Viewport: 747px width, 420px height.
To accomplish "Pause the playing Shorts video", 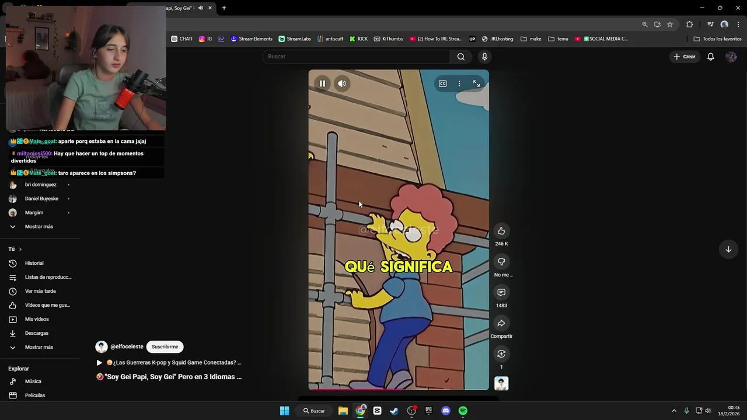I will [322, 83].
